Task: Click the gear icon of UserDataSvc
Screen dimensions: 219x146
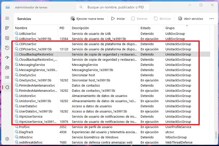Action: coord(17,106)
